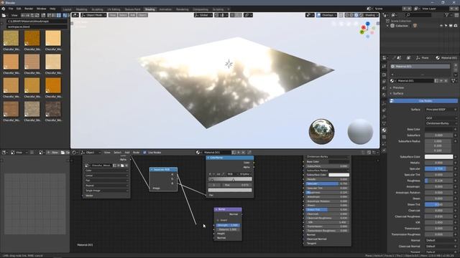Click the blue Z axis on navigation gizmo
The image size is (460, 258).
coord(367,24)
